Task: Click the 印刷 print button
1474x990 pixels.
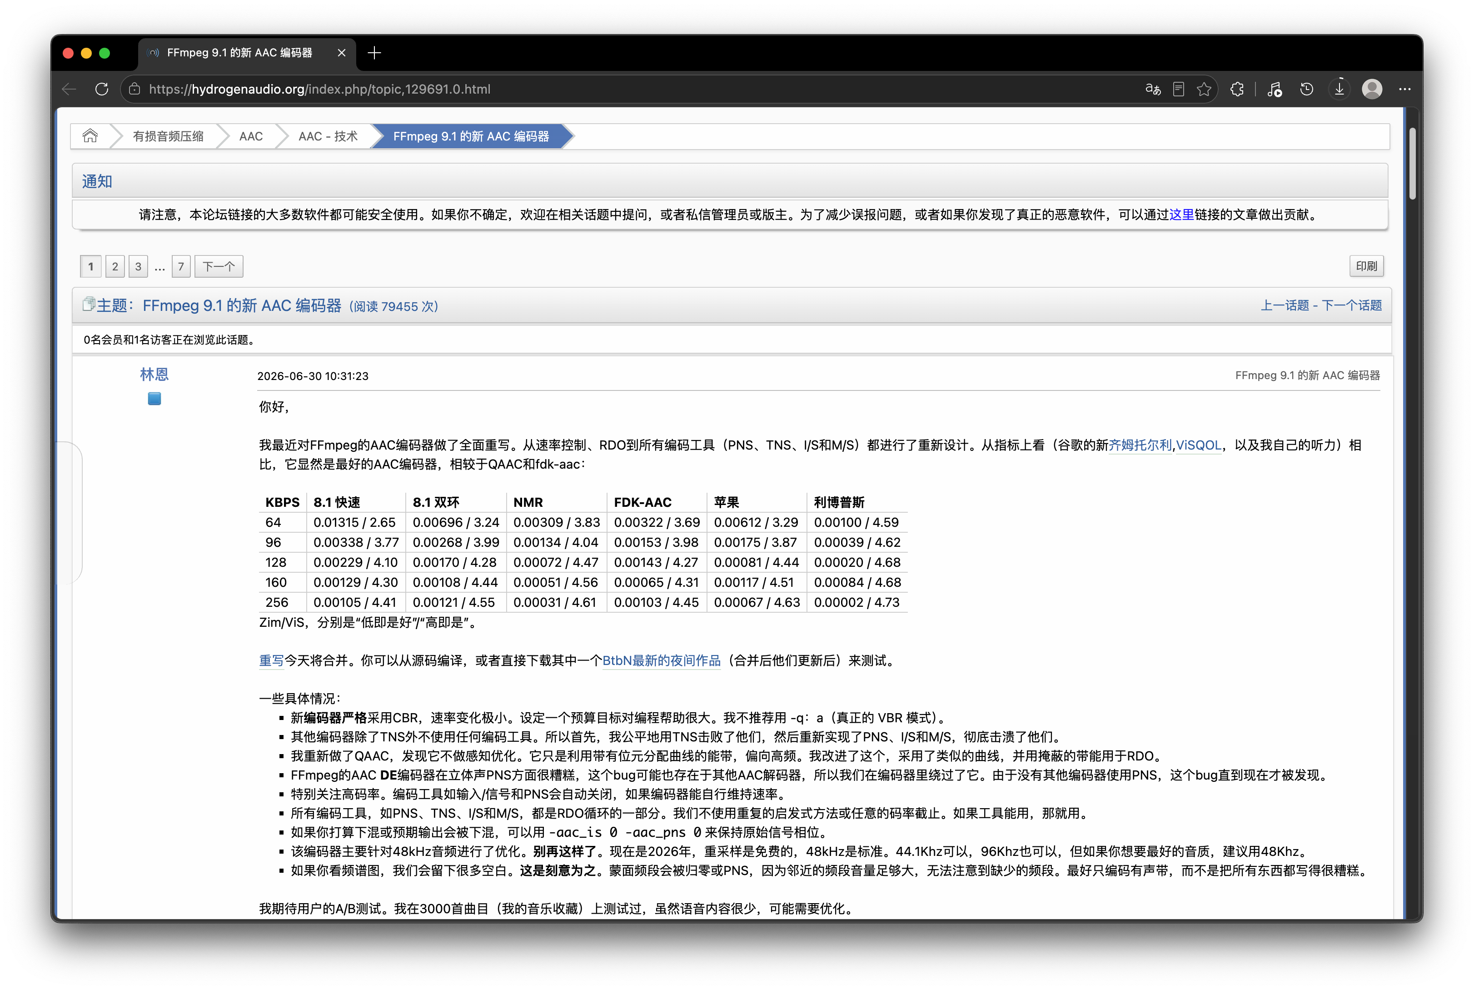Action: (x=1367, y=266)
